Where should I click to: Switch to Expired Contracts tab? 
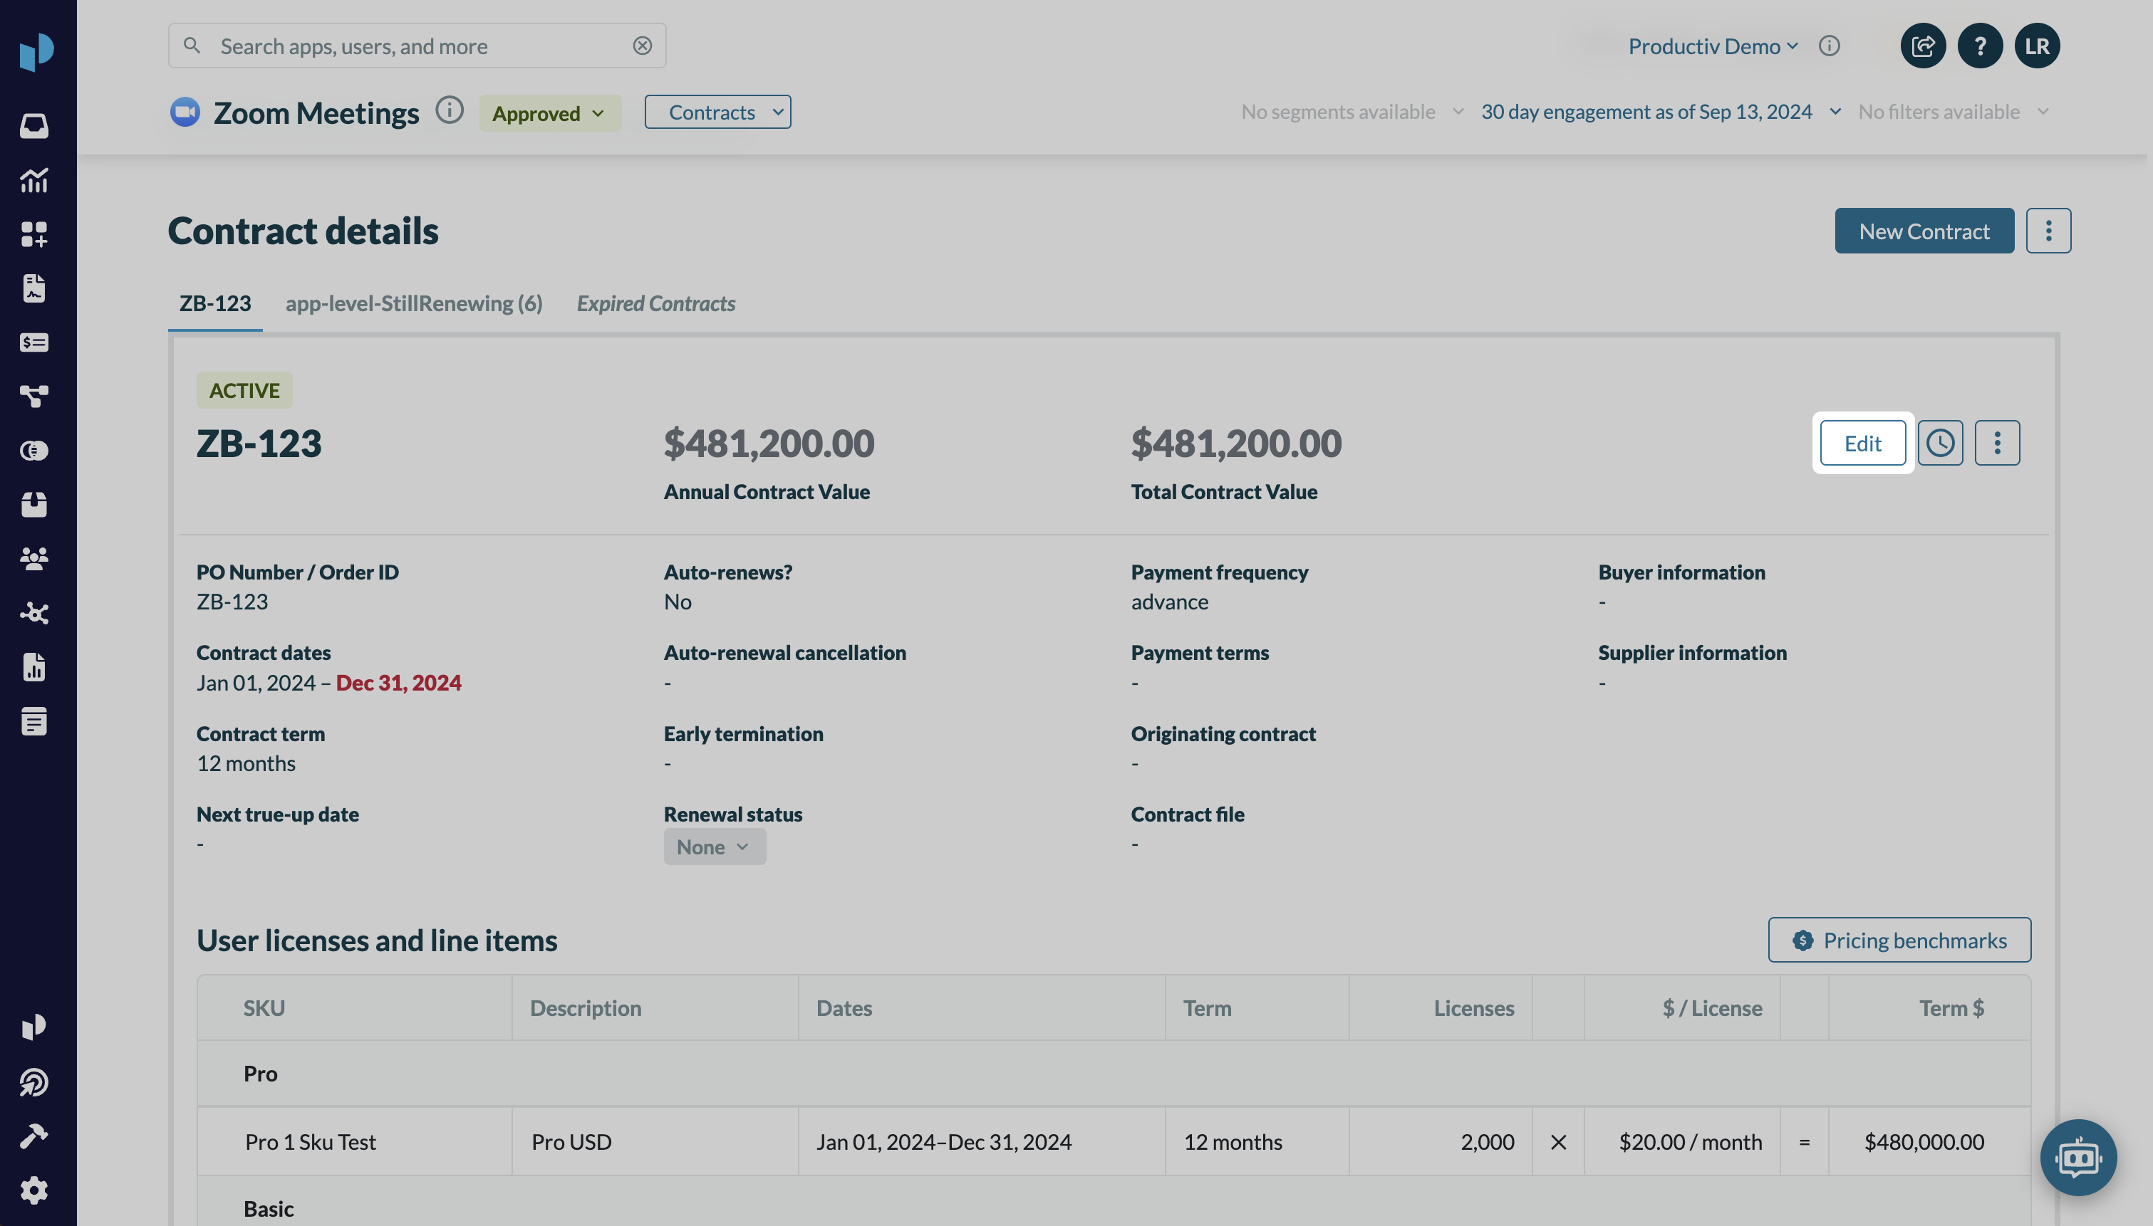coord(655,303)
